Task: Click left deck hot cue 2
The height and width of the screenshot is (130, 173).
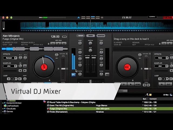Action: coord(58,44)
